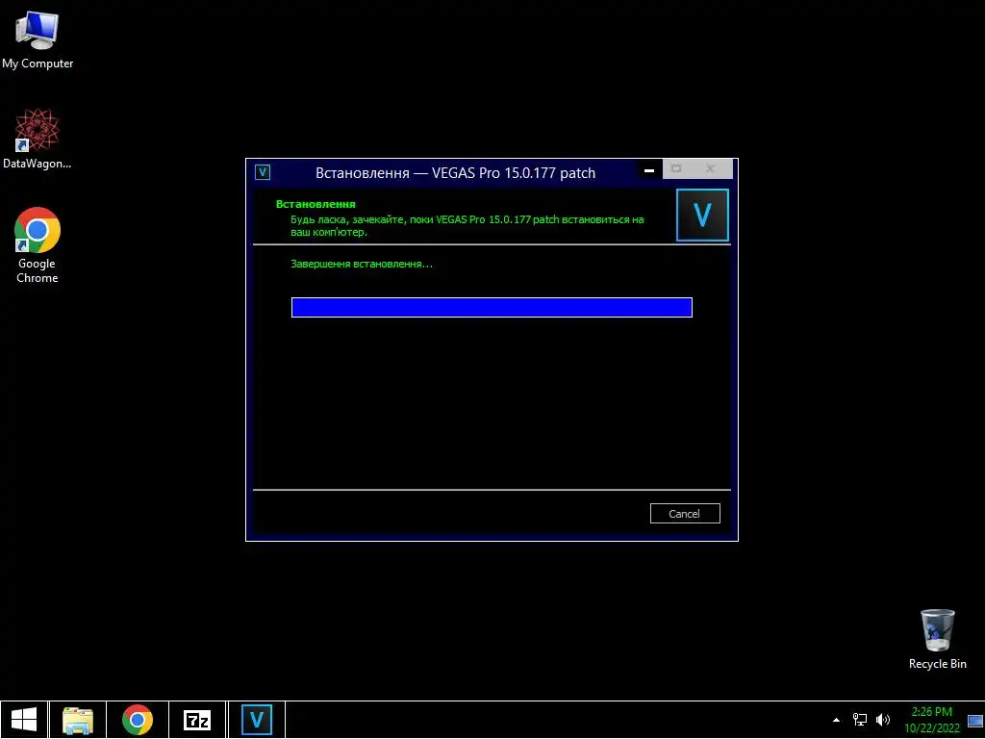
Task: Switch to VEGAS installer taskbar button
Action: point(256,720)
